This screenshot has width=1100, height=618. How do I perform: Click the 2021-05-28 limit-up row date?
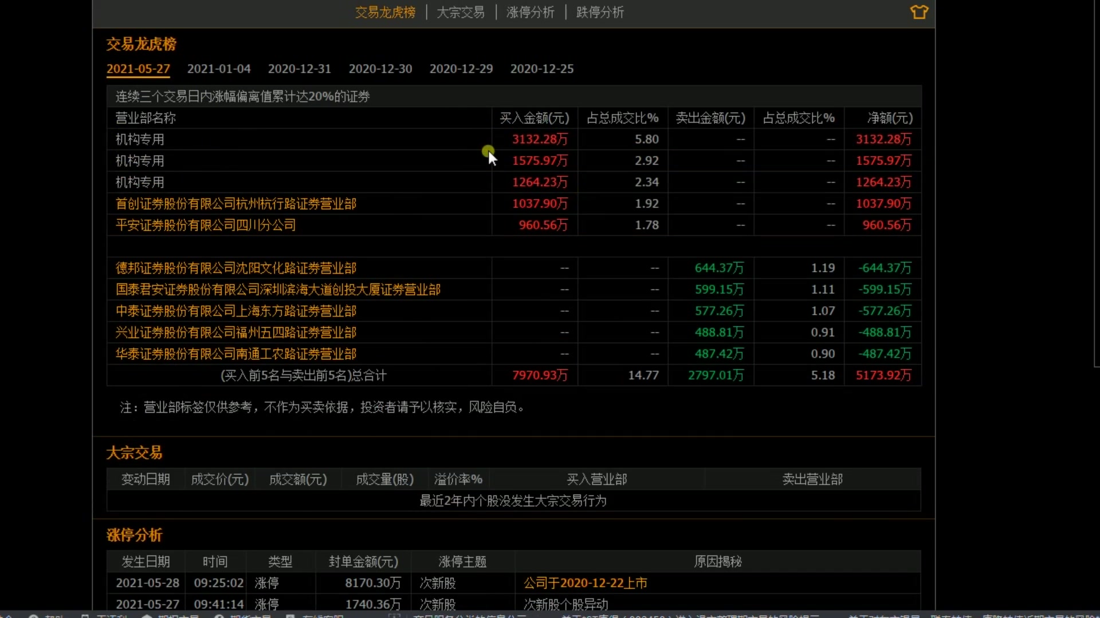(x=148, y=583)
